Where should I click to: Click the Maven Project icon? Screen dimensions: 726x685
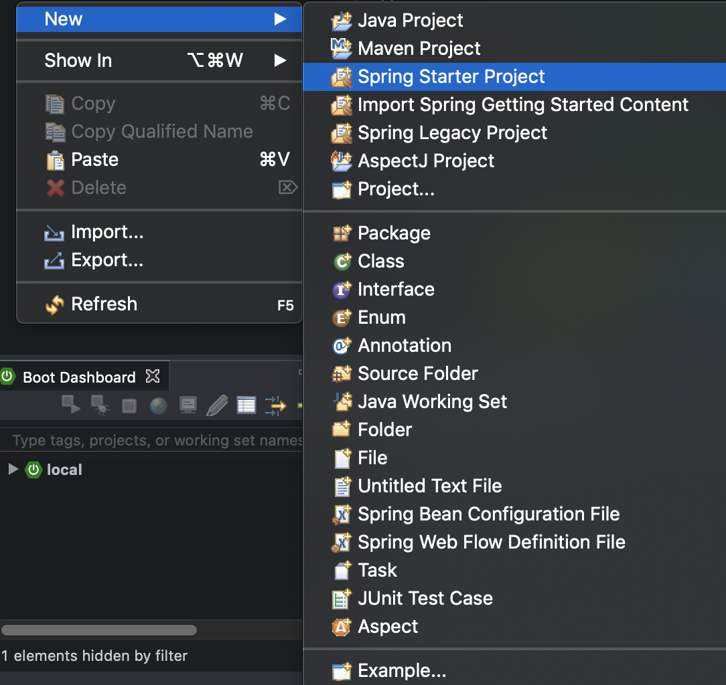(342, 49)
